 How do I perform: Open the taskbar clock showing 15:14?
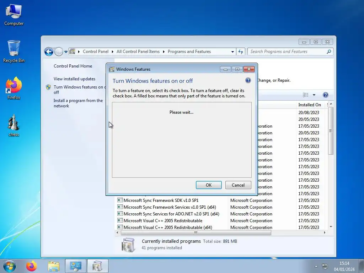pos(344,266)
